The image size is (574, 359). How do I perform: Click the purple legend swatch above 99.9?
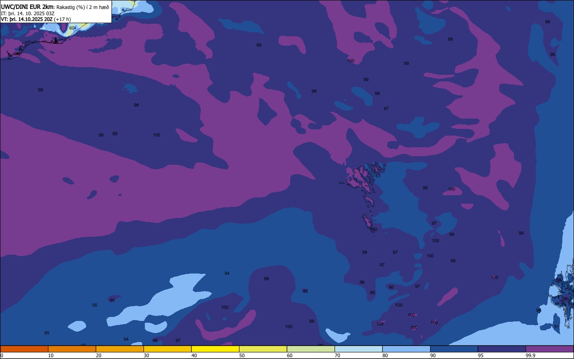549,349
